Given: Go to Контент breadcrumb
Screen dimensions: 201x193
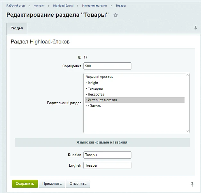Looking at the screenshot, I should [x=39, y=6].
